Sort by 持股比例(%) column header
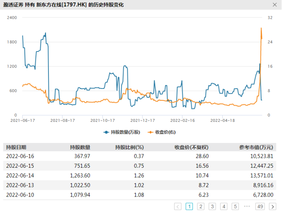 pyautogui.click(x=129, y=147)
